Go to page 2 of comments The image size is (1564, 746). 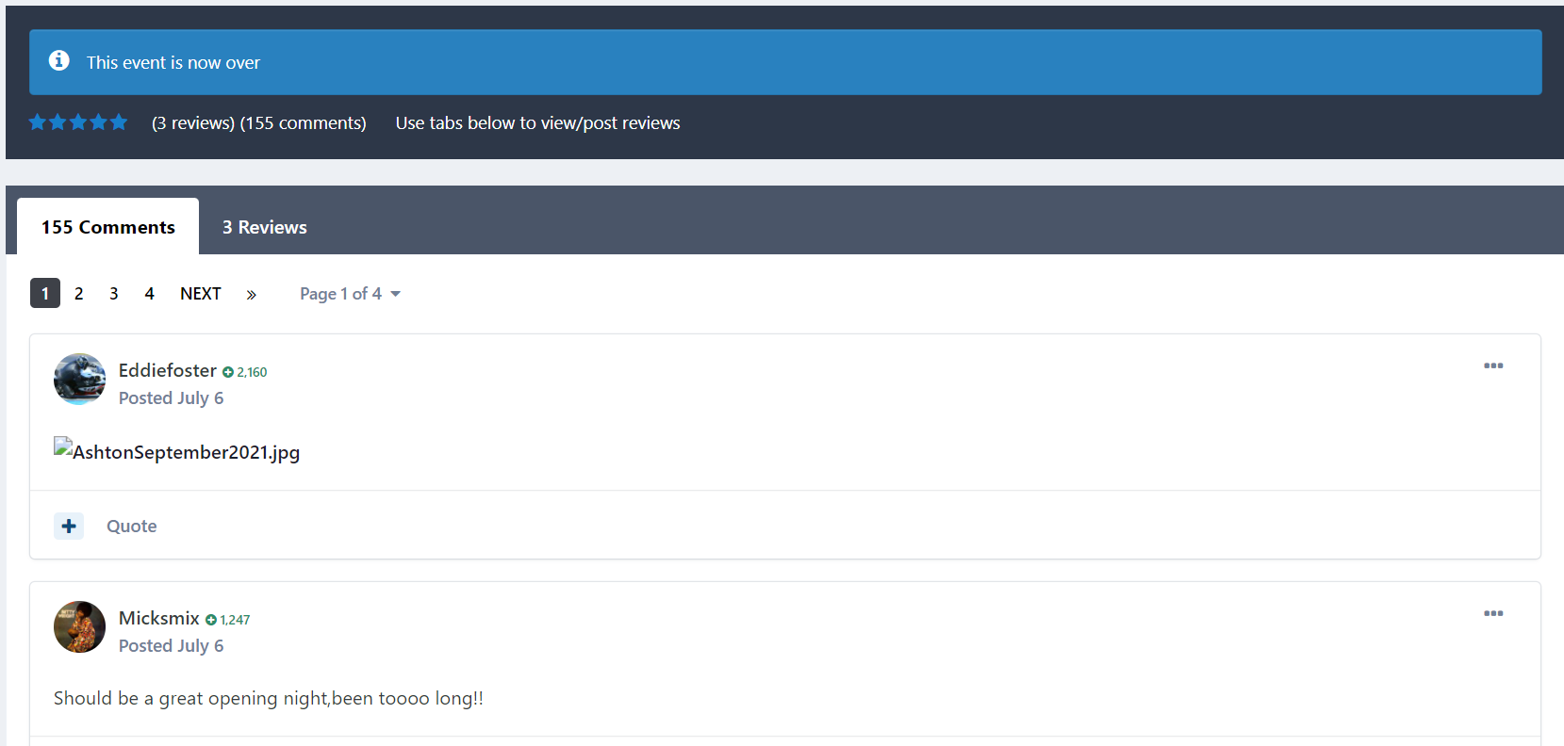[79, 293]
